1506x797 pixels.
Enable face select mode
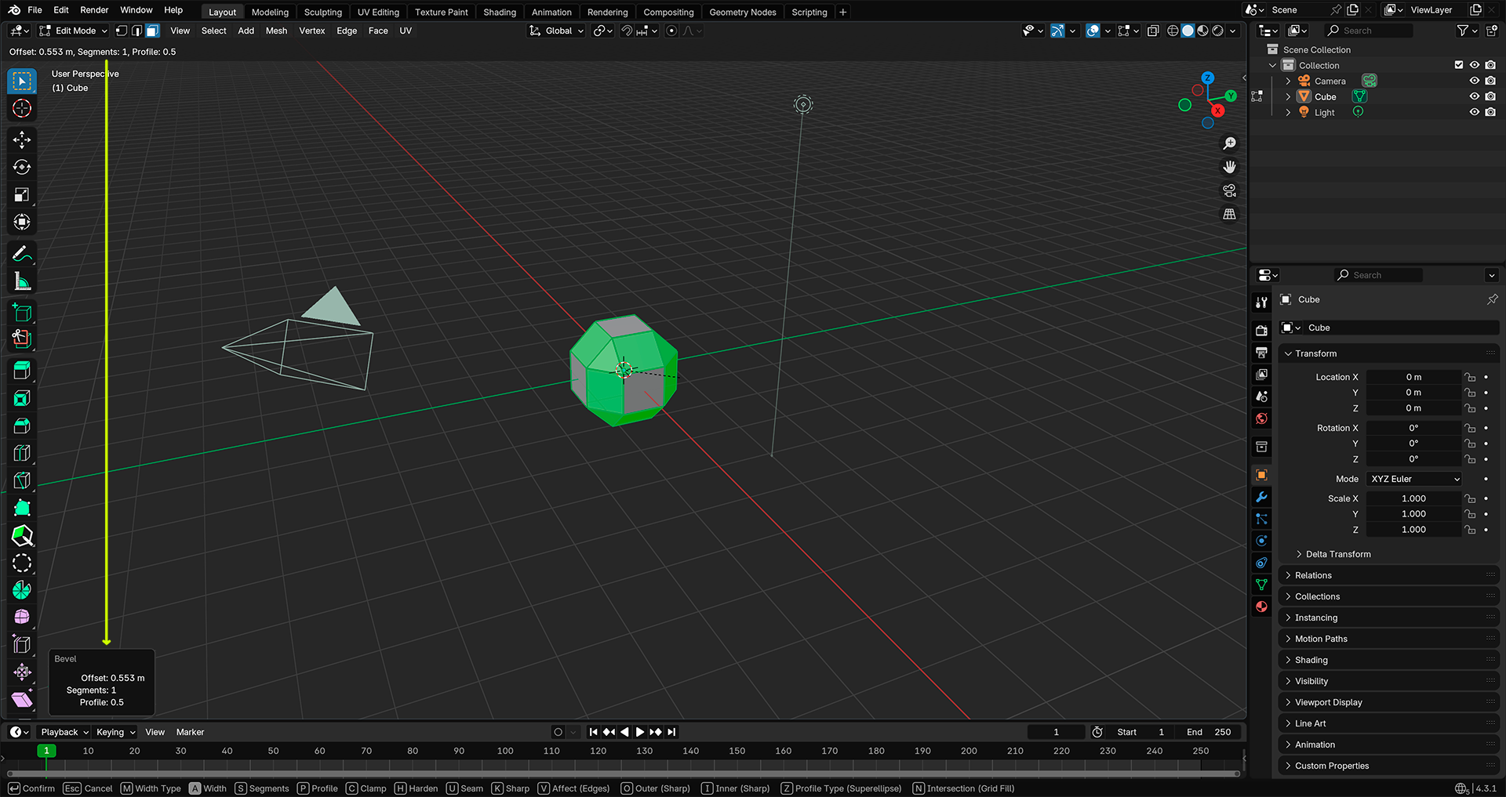pos(153,31)
